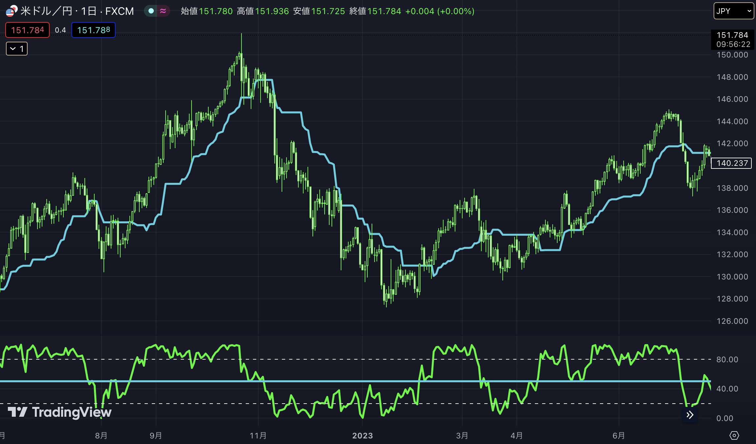Viewport: 756px width, 444px height.
Task: Open the JPY currency dropdown
Action: coord(733,11)
